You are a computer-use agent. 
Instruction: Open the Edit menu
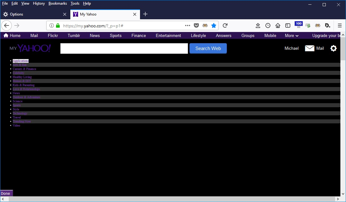(x=15, y=3)
